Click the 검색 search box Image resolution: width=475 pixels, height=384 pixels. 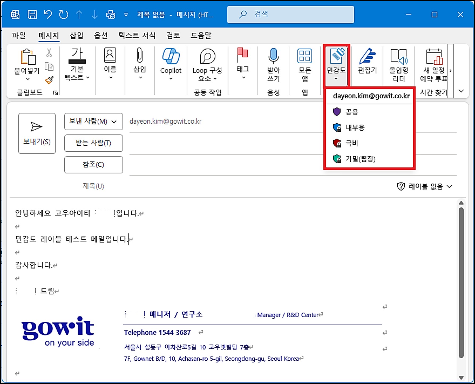click(290, 14)
